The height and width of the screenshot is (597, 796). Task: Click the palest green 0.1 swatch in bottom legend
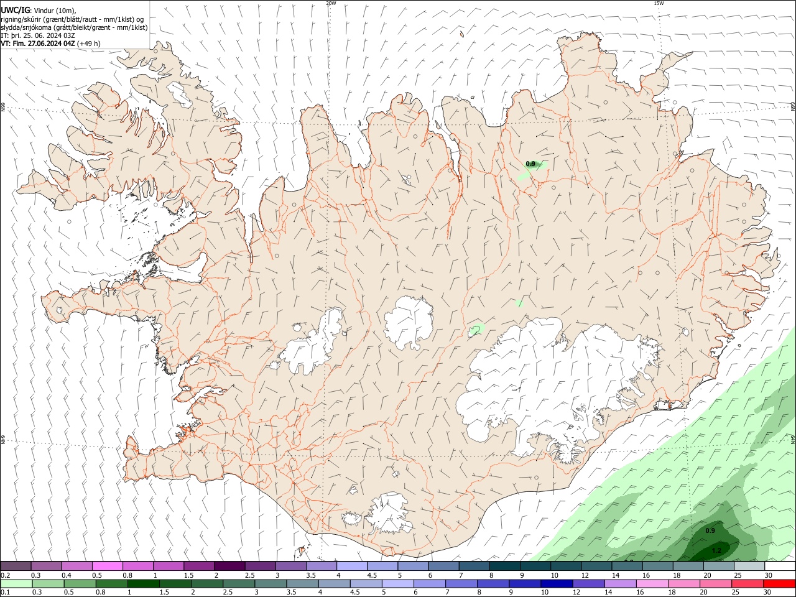pos(16,583)
